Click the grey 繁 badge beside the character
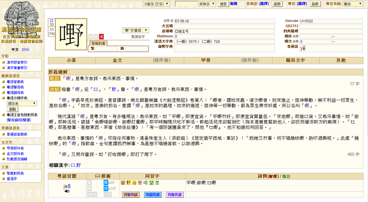 [90, 37]
